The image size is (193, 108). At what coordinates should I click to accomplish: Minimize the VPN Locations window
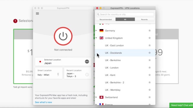point(100,8)
